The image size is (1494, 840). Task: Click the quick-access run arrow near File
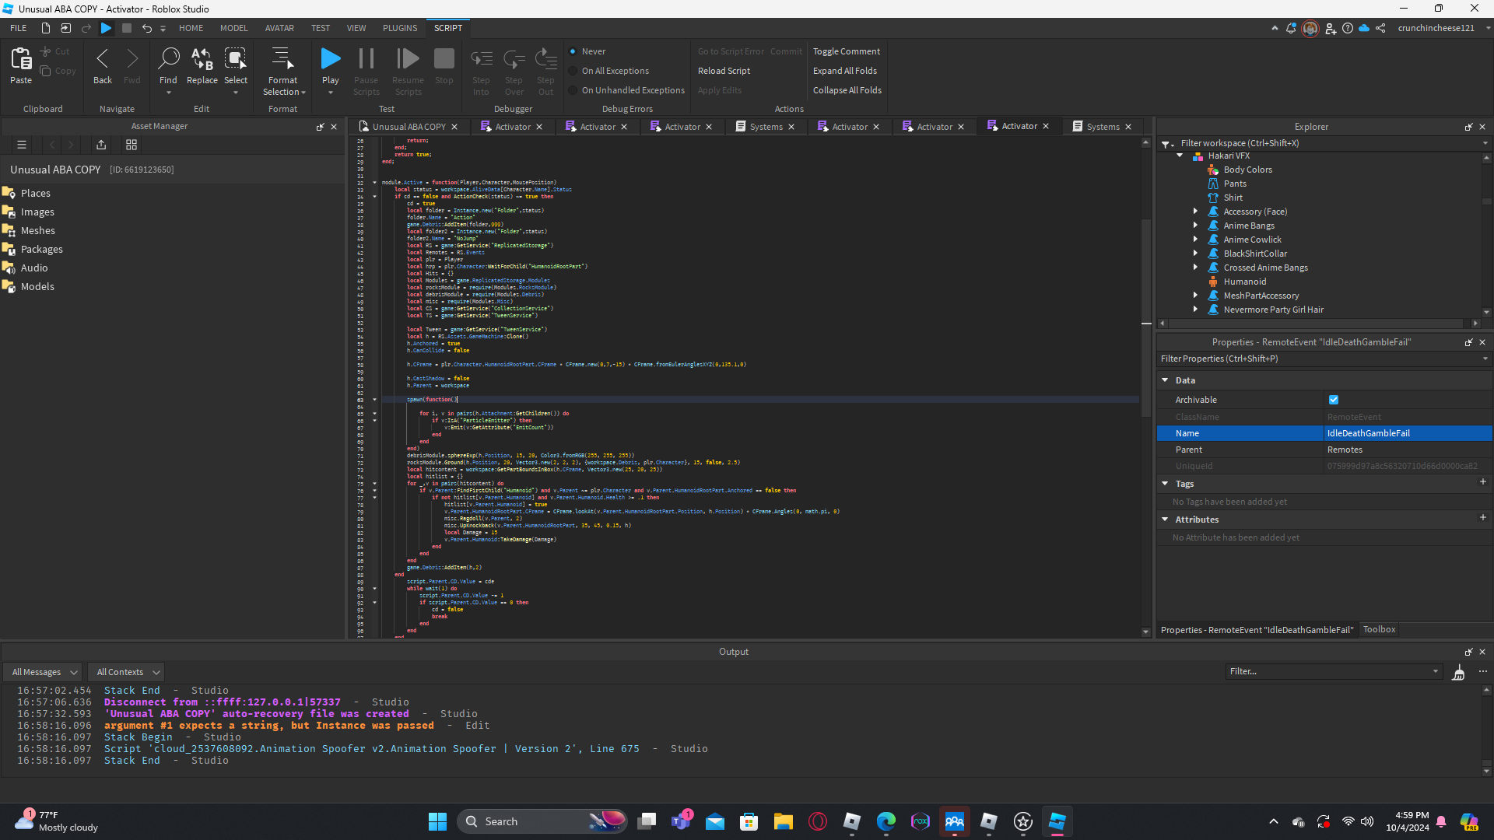(x=107, y=28)
